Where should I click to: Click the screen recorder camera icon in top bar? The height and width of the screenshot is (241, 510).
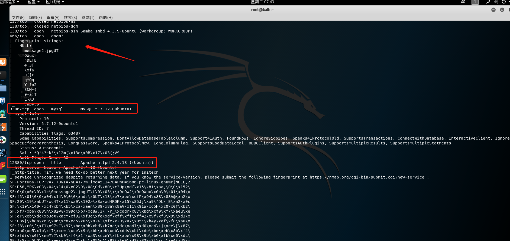pyautogui.click(x=463, y=2)
